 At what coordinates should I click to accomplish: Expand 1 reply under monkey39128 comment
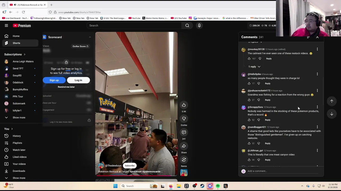point(254,67)
